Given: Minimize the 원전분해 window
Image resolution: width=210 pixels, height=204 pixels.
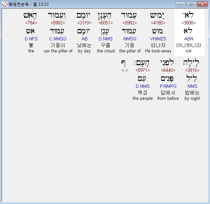Looking at the screenshot, I should pyautogui.click(x=180, y=4).
